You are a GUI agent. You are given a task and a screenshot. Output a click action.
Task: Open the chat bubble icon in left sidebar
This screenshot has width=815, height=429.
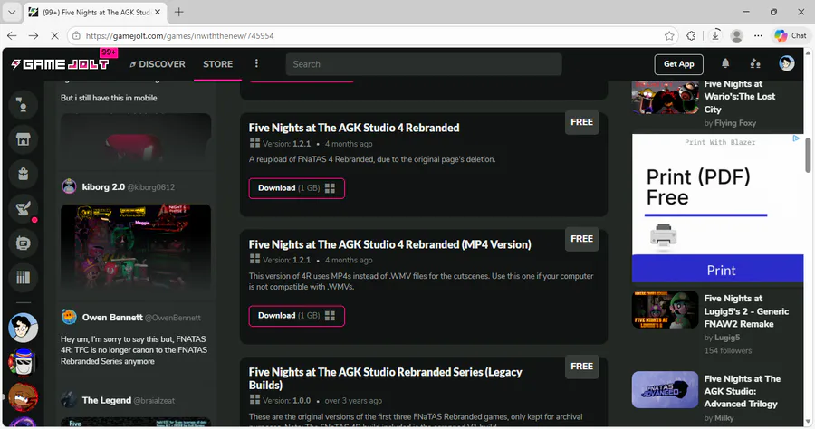[x=23, y=243]
